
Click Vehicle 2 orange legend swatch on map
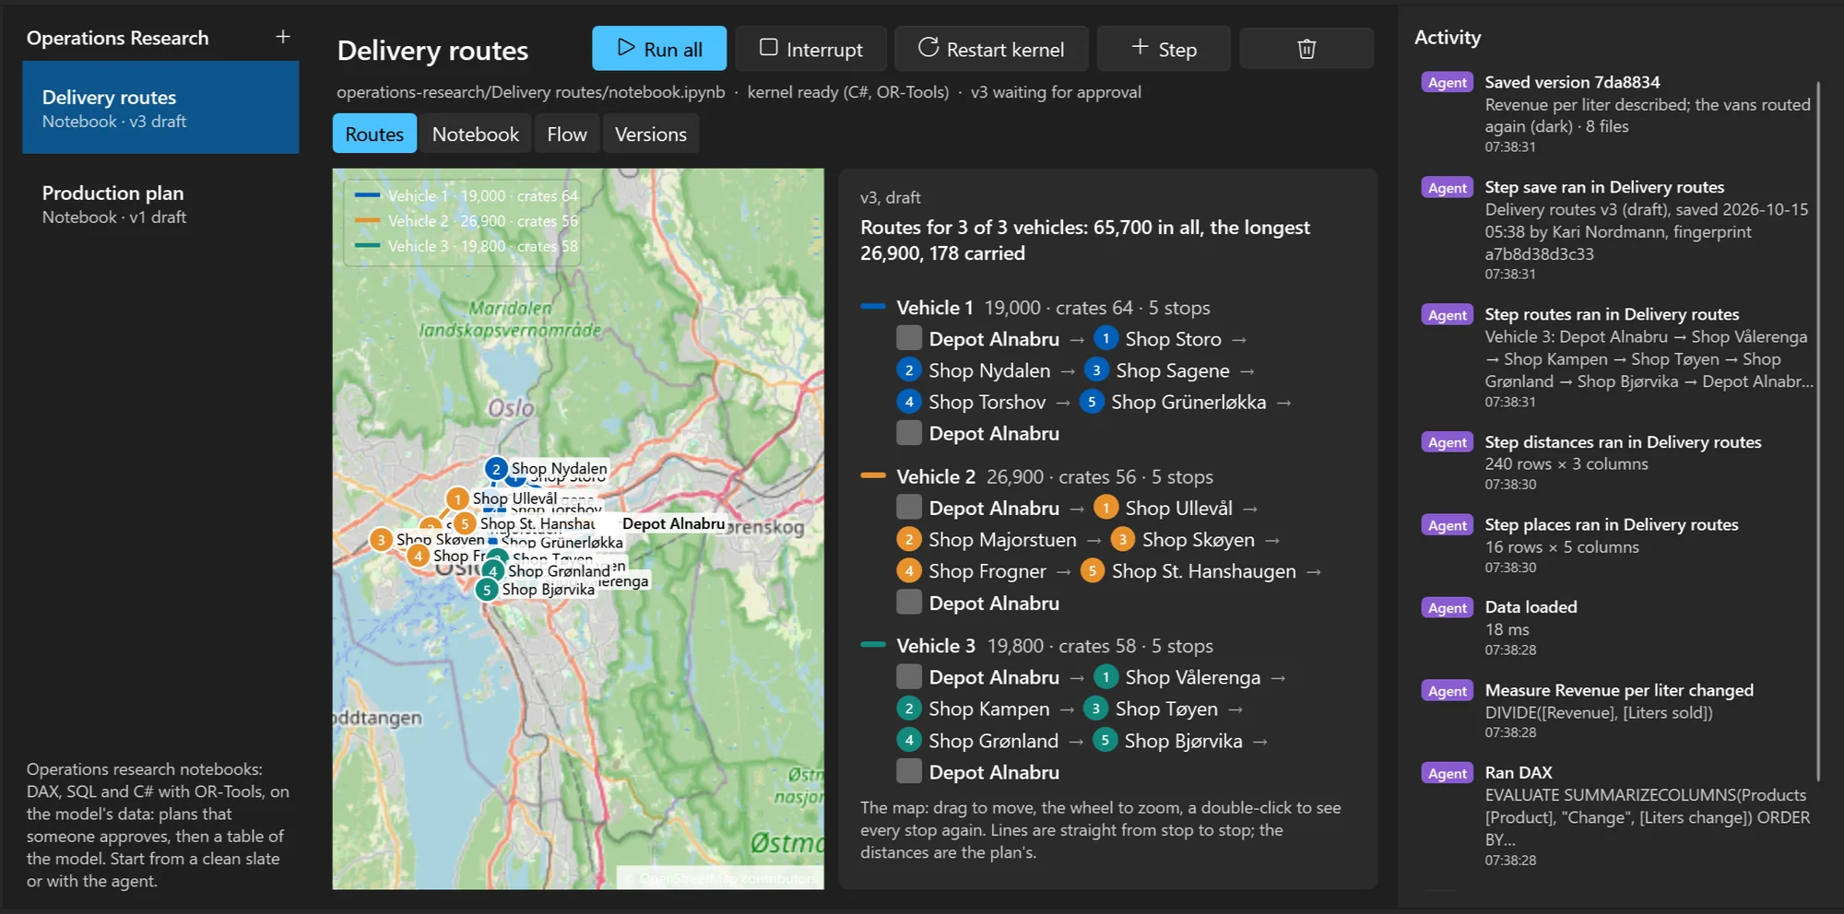point(367,220)
